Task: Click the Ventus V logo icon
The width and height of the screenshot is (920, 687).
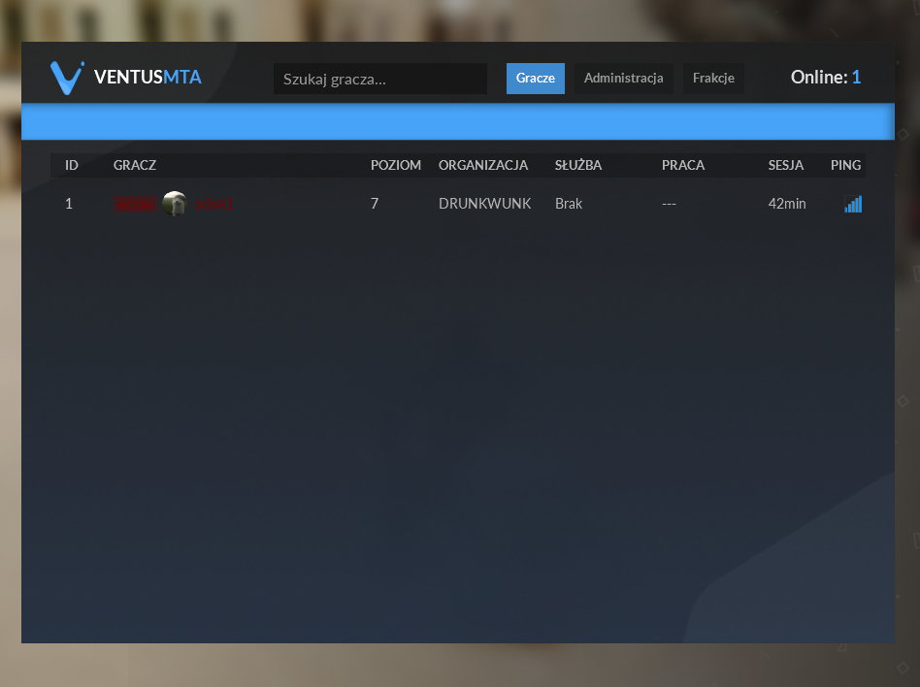Action: click(x=66, y=78)
